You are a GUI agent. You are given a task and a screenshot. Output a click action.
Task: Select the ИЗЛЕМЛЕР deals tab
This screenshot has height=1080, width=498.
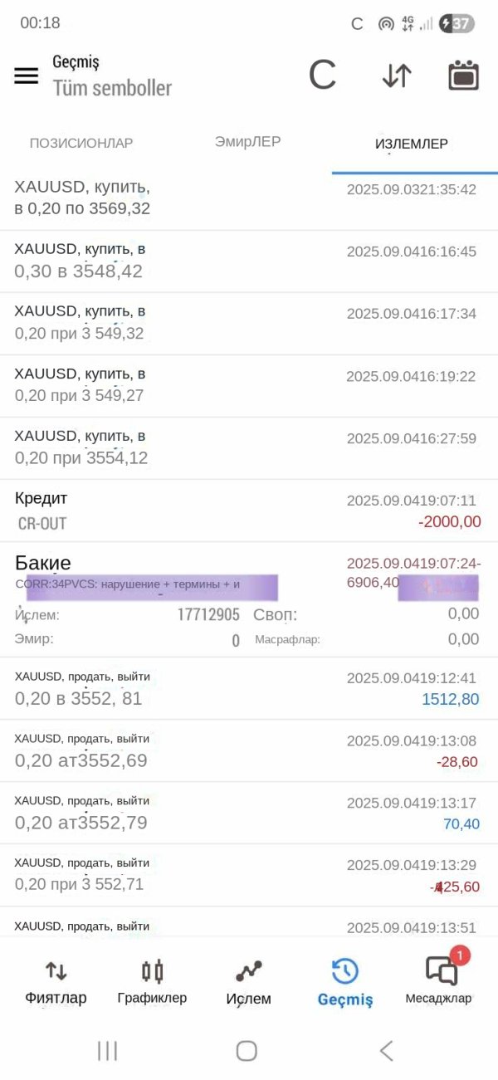412,144
